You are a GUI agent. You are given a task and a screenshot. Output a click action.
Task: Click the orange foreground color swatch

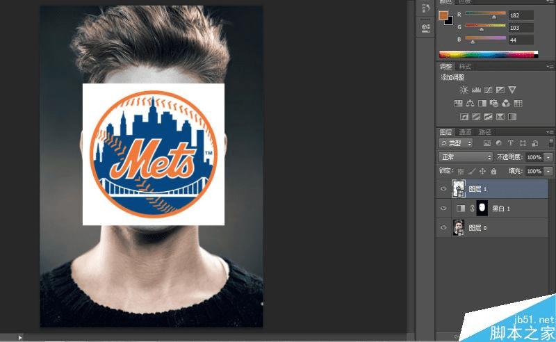443,15
